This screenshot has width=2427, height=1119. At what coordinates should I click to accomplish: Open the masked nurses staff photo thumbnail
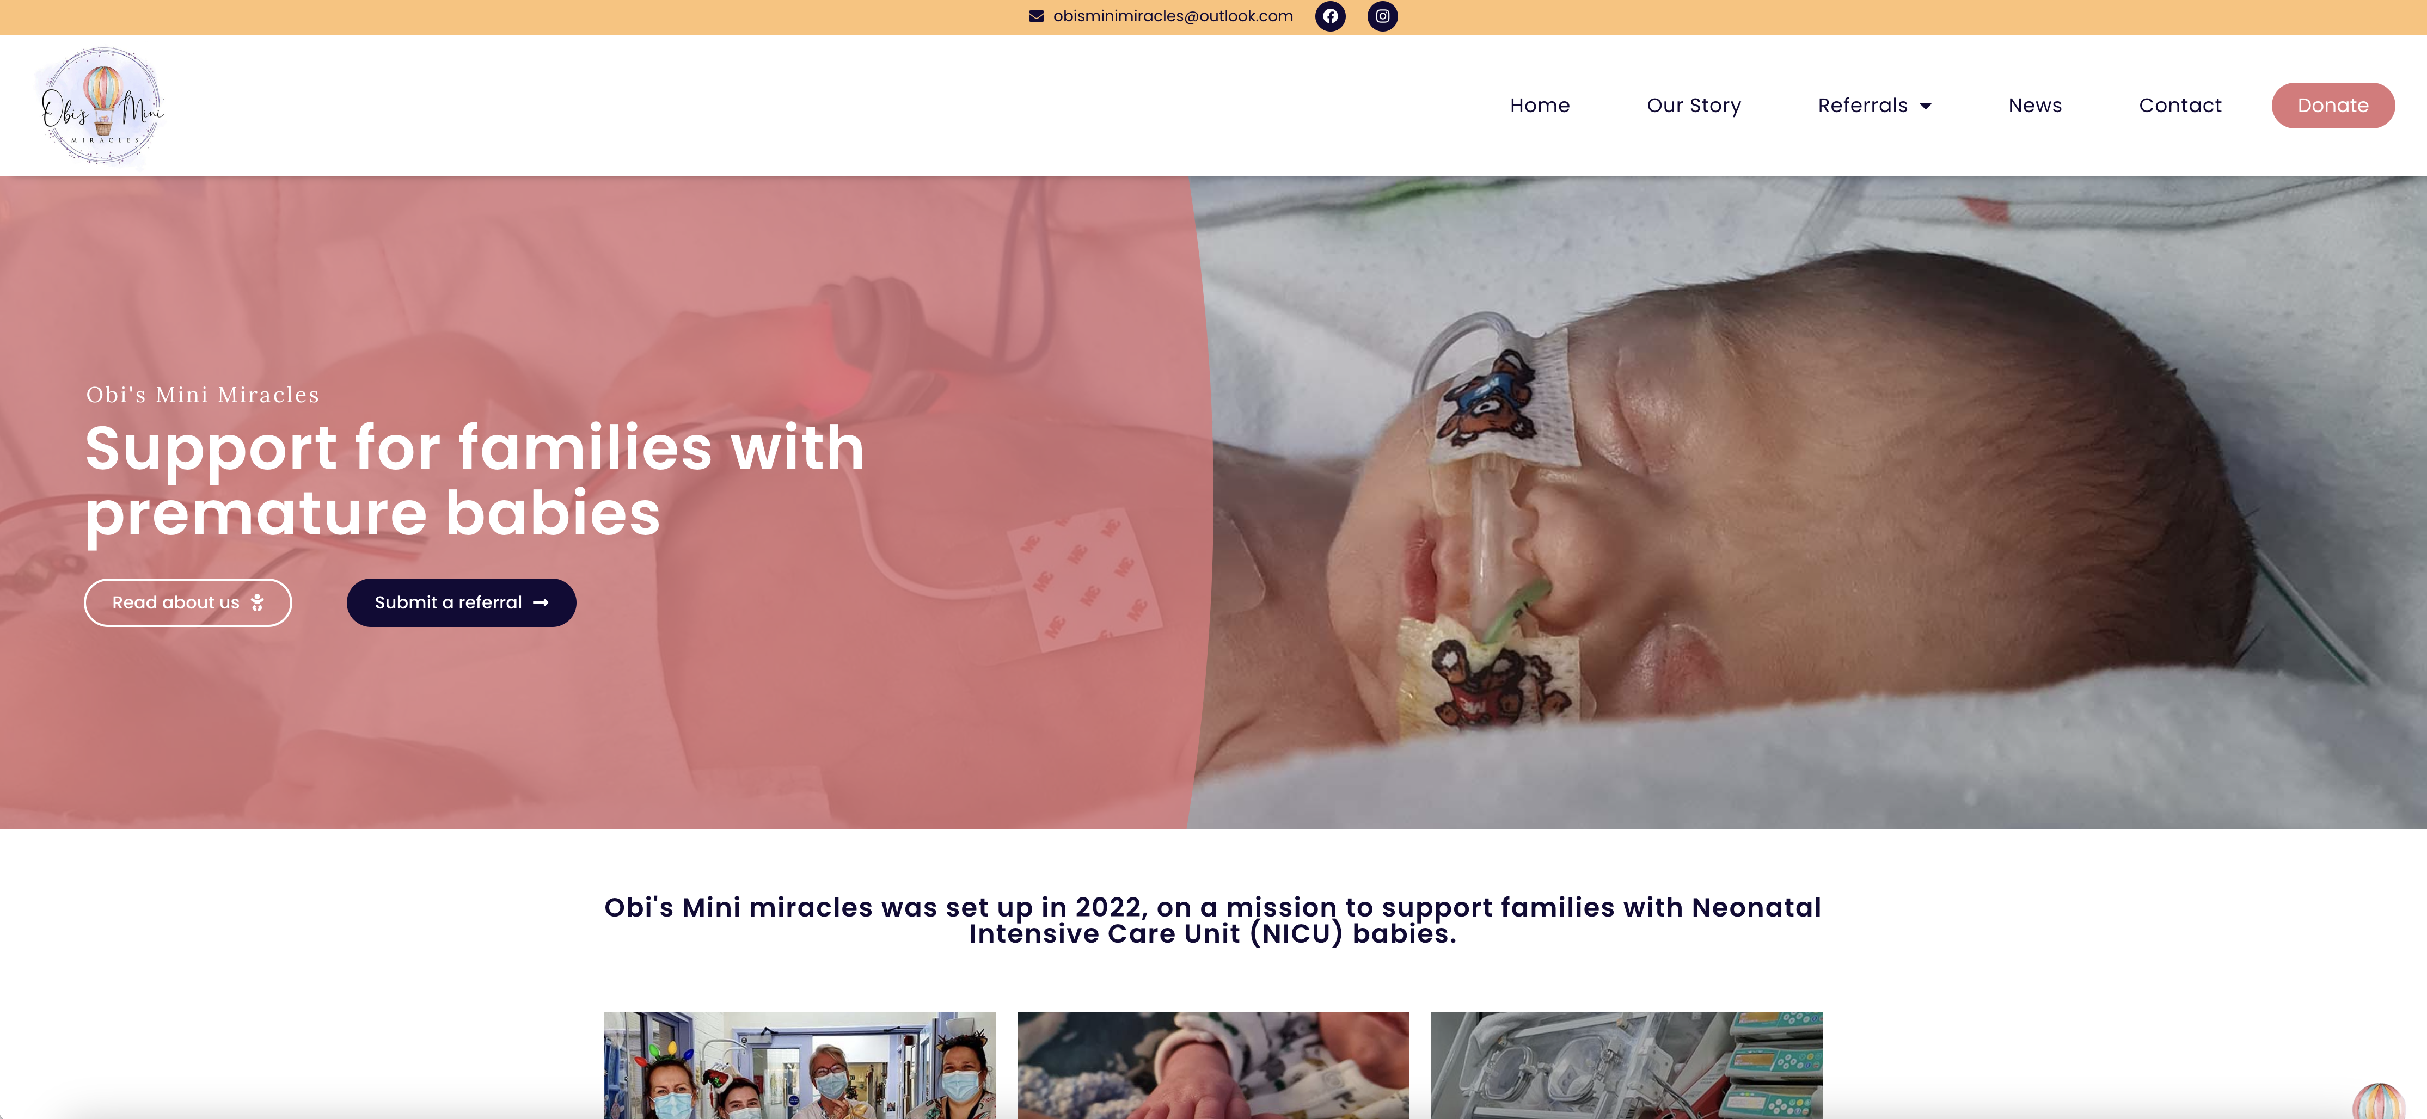(x=799, y=1065)
